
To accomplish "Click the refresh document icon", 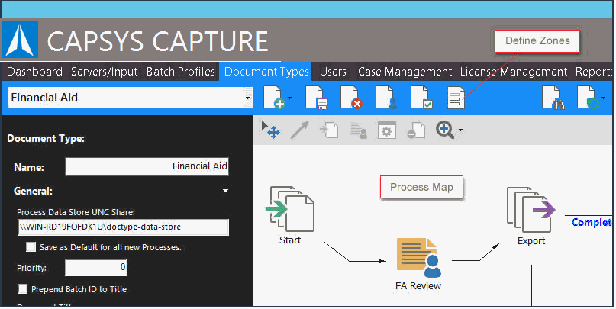I will coord(588,98).
